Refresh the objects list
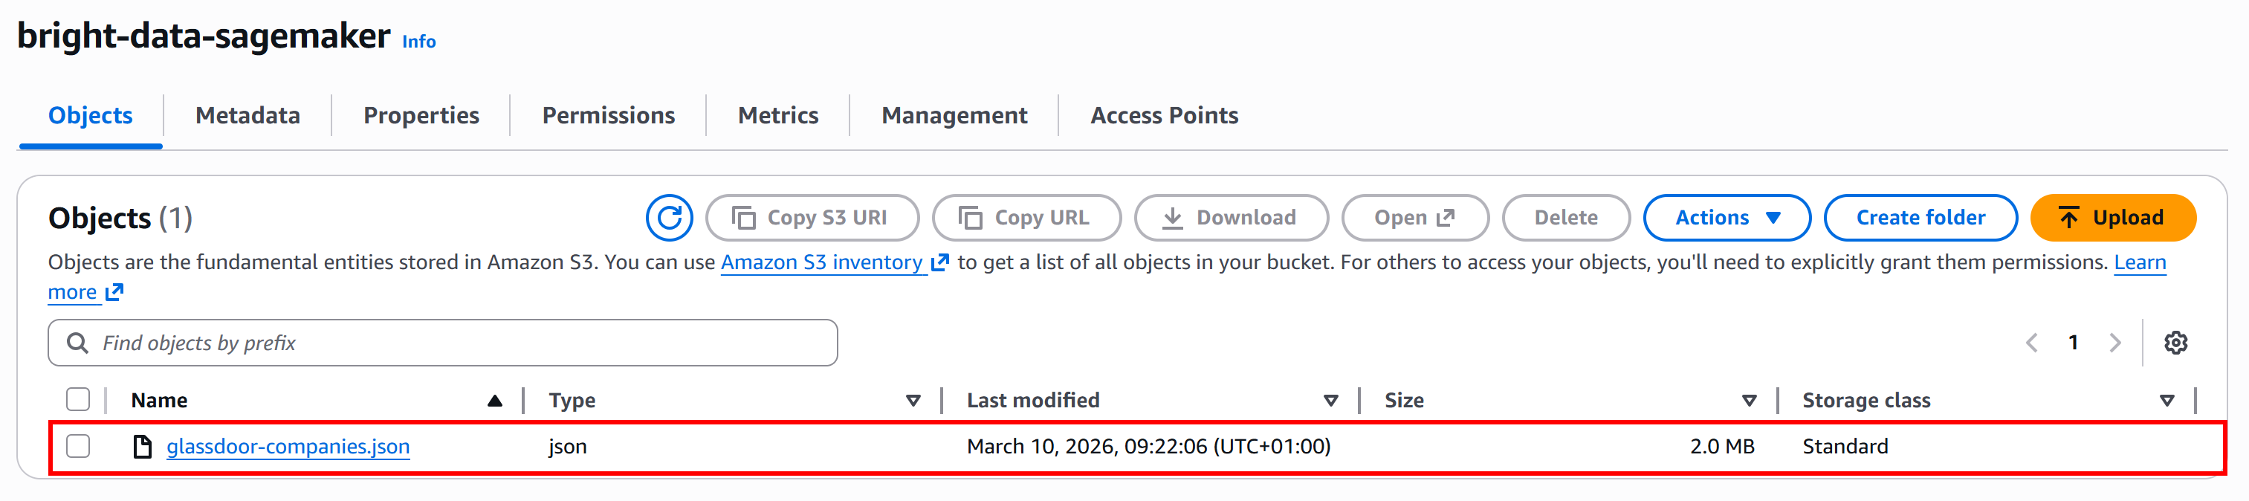The width and height of the screenshot is (2249, 501). click(669, 217)
